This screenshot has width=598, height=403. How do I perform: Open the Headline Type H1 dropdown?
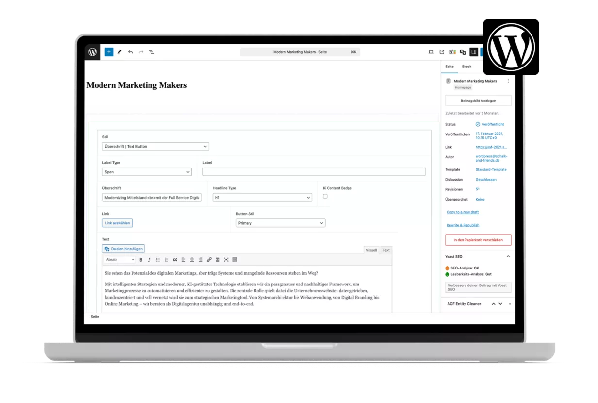pyautogui.click(x=262, y=198)
